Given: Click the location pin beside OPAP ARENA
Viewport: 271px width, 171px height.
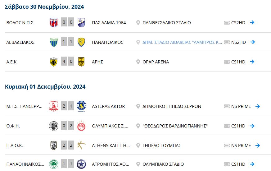Looking at the screenshot, I should coord(138,62).
